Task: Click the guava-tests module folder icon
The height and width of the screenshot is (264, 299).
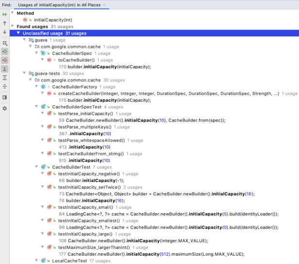Action: (x=31, y=73)
